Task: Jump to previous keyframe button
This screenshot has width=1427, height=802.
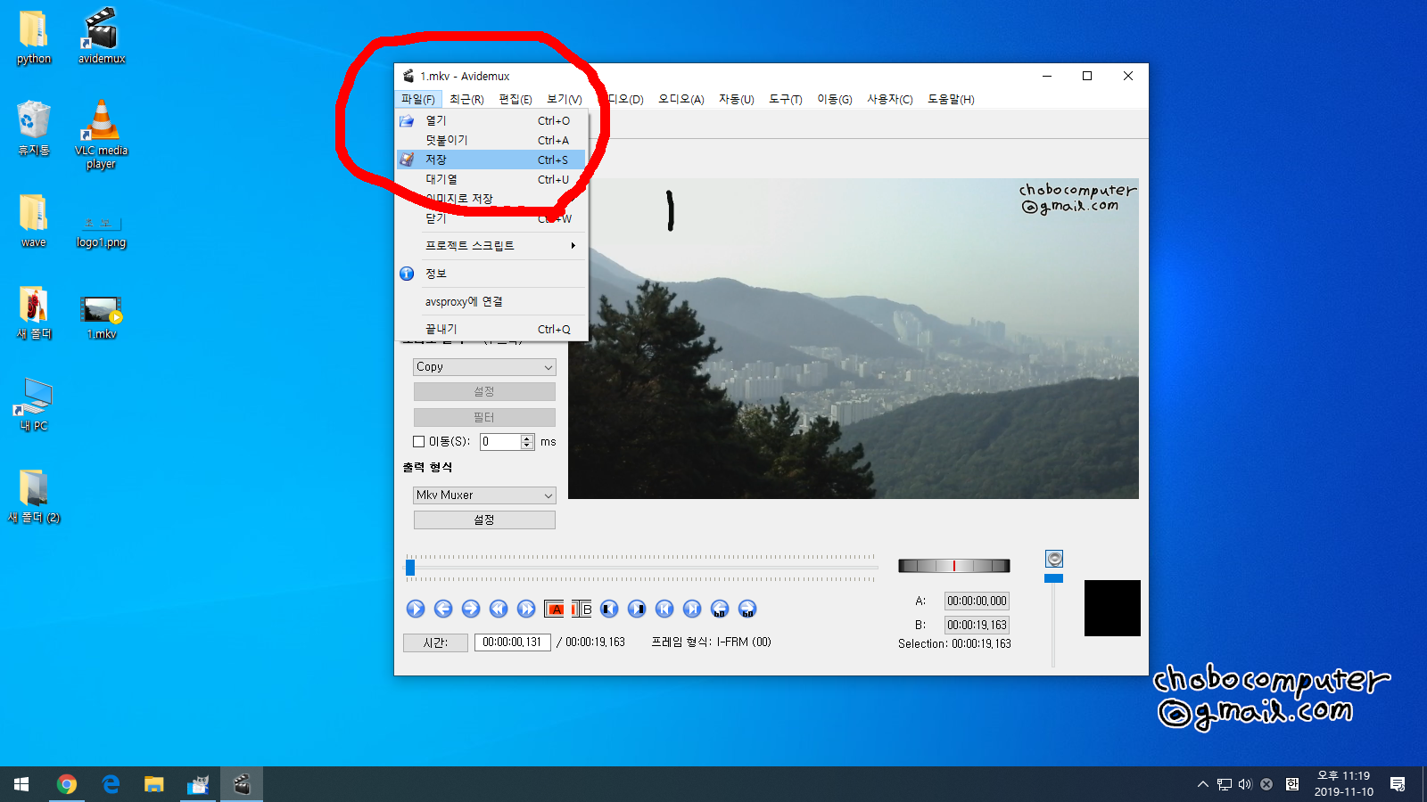Action: (499, 609)
